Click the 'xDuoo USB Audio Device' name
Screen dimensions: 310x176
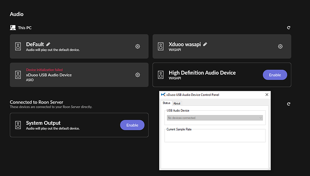[49, 75]
